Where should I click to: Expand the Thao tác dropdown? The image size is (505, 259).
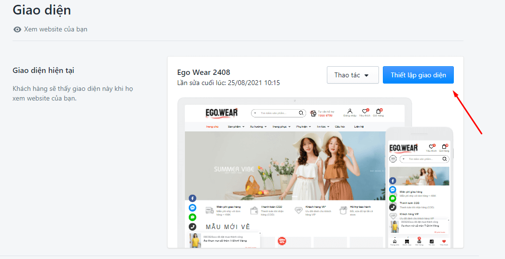click(x=352, y=75)
